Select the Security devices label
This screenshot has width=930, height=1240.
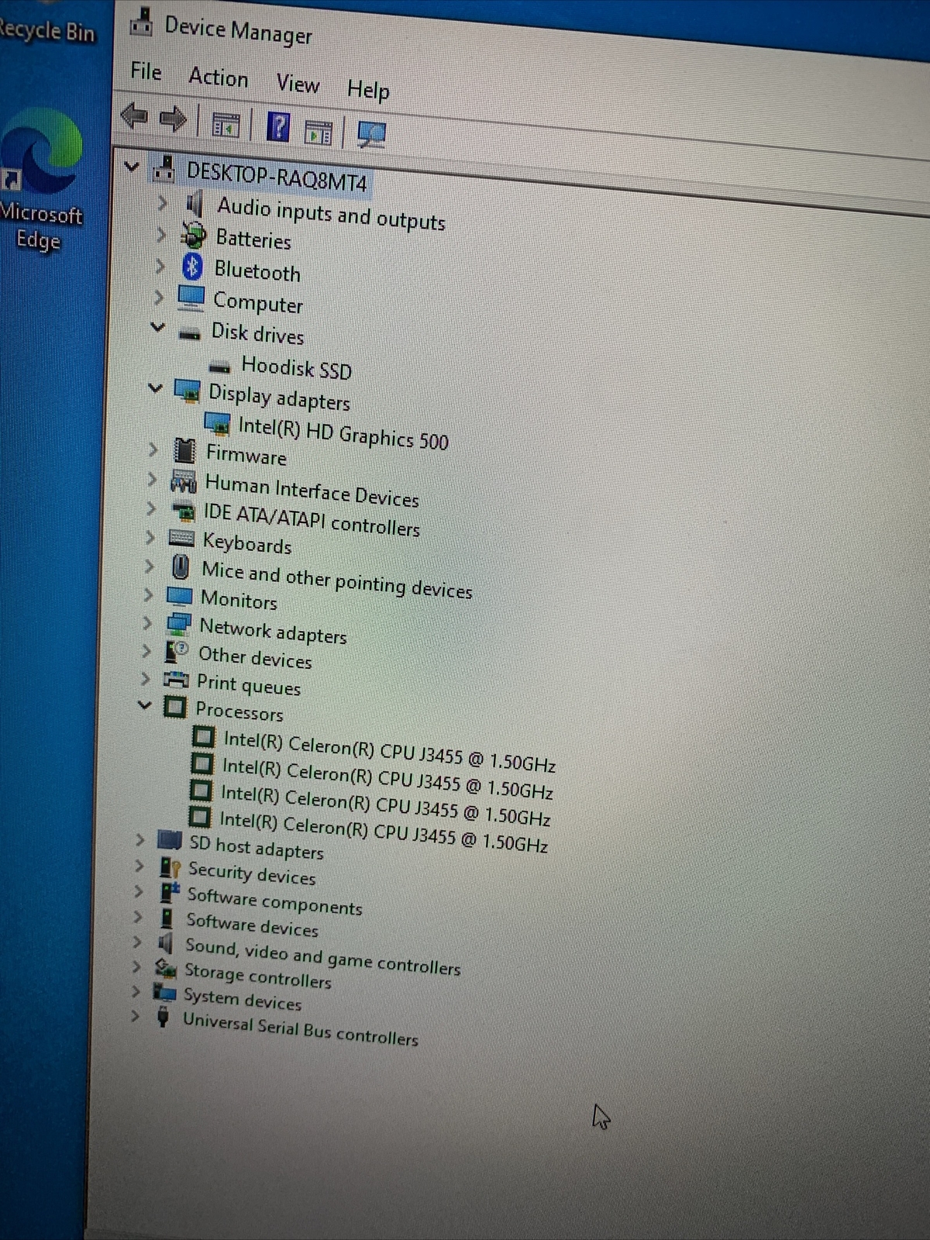coord(252,873)
